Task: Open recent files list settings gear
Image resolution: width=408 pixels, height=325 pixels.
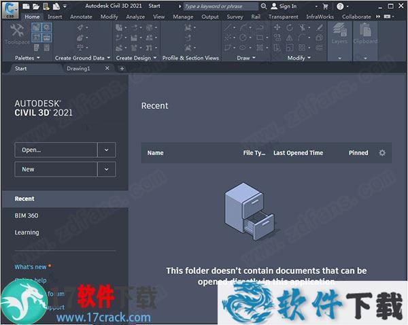Action: pyautogui.click(x=382, y=153)
